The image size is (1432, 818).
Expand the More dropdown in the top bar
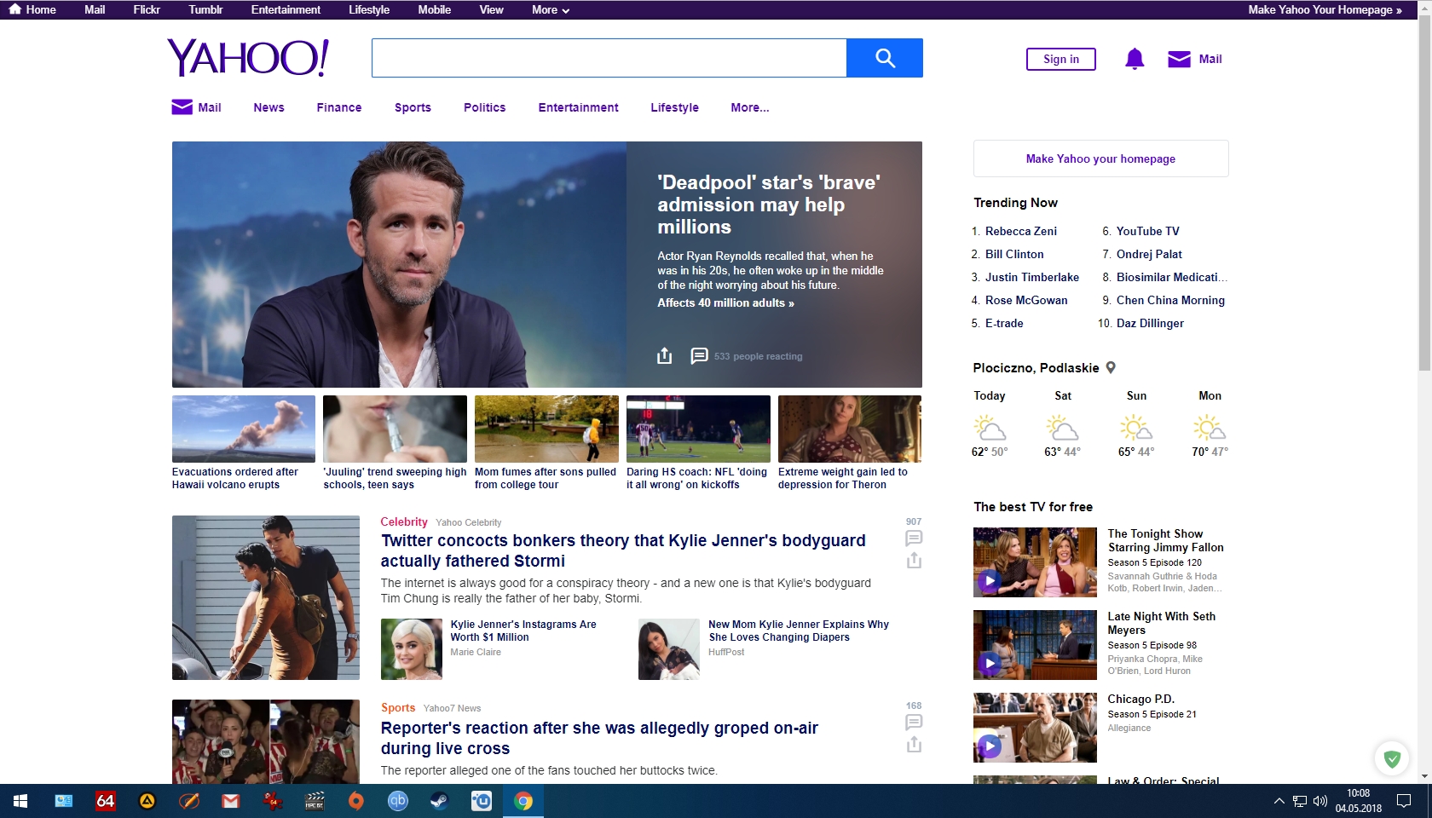(x=551, y=9)
